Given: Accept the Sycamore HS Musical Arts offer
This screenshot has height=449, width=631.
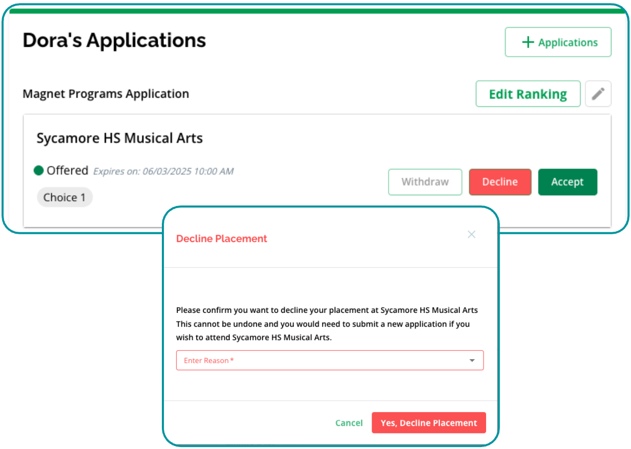Looking at the screenshot, I should [567, 182].
